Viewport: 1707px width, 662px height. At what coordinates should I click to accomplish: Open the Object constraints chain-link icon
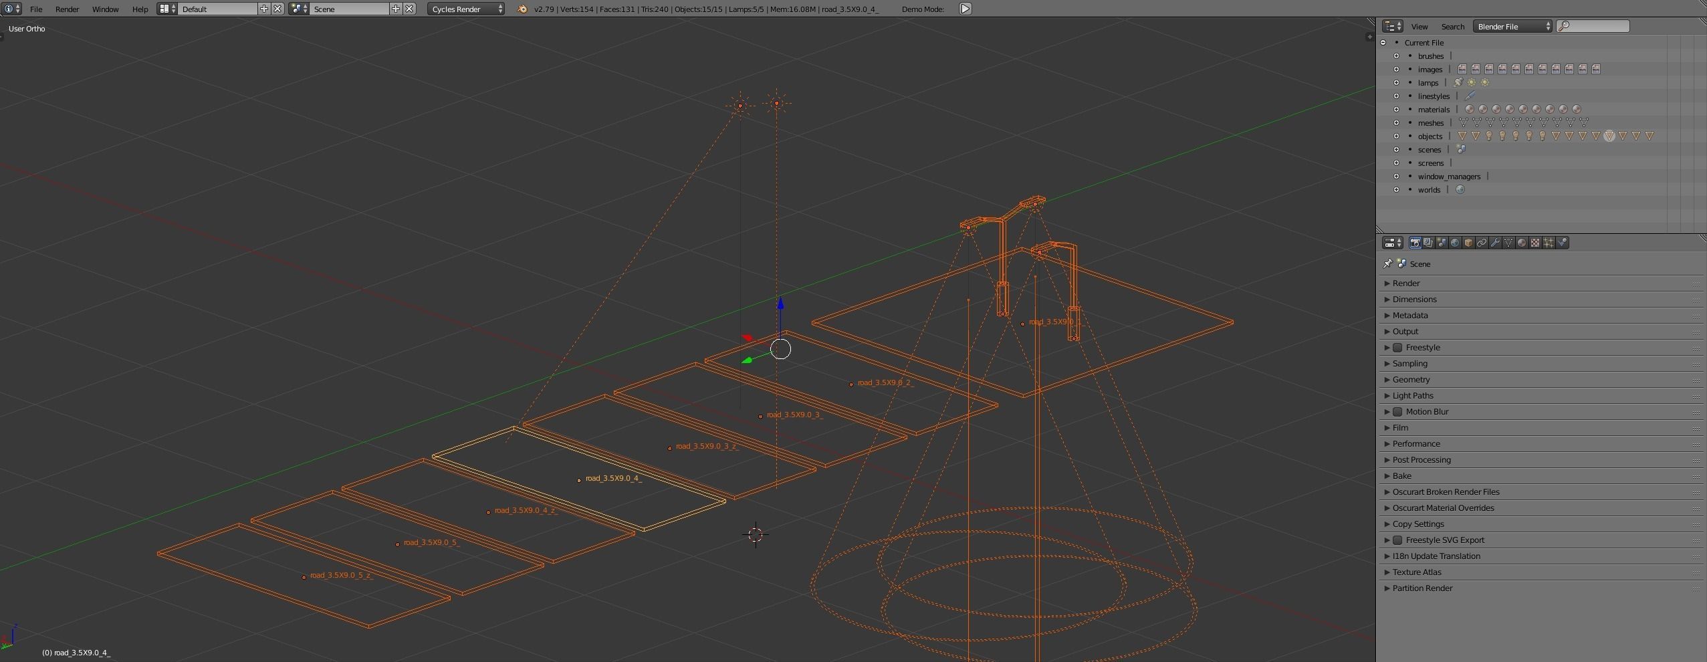(x=1482, y=242)
